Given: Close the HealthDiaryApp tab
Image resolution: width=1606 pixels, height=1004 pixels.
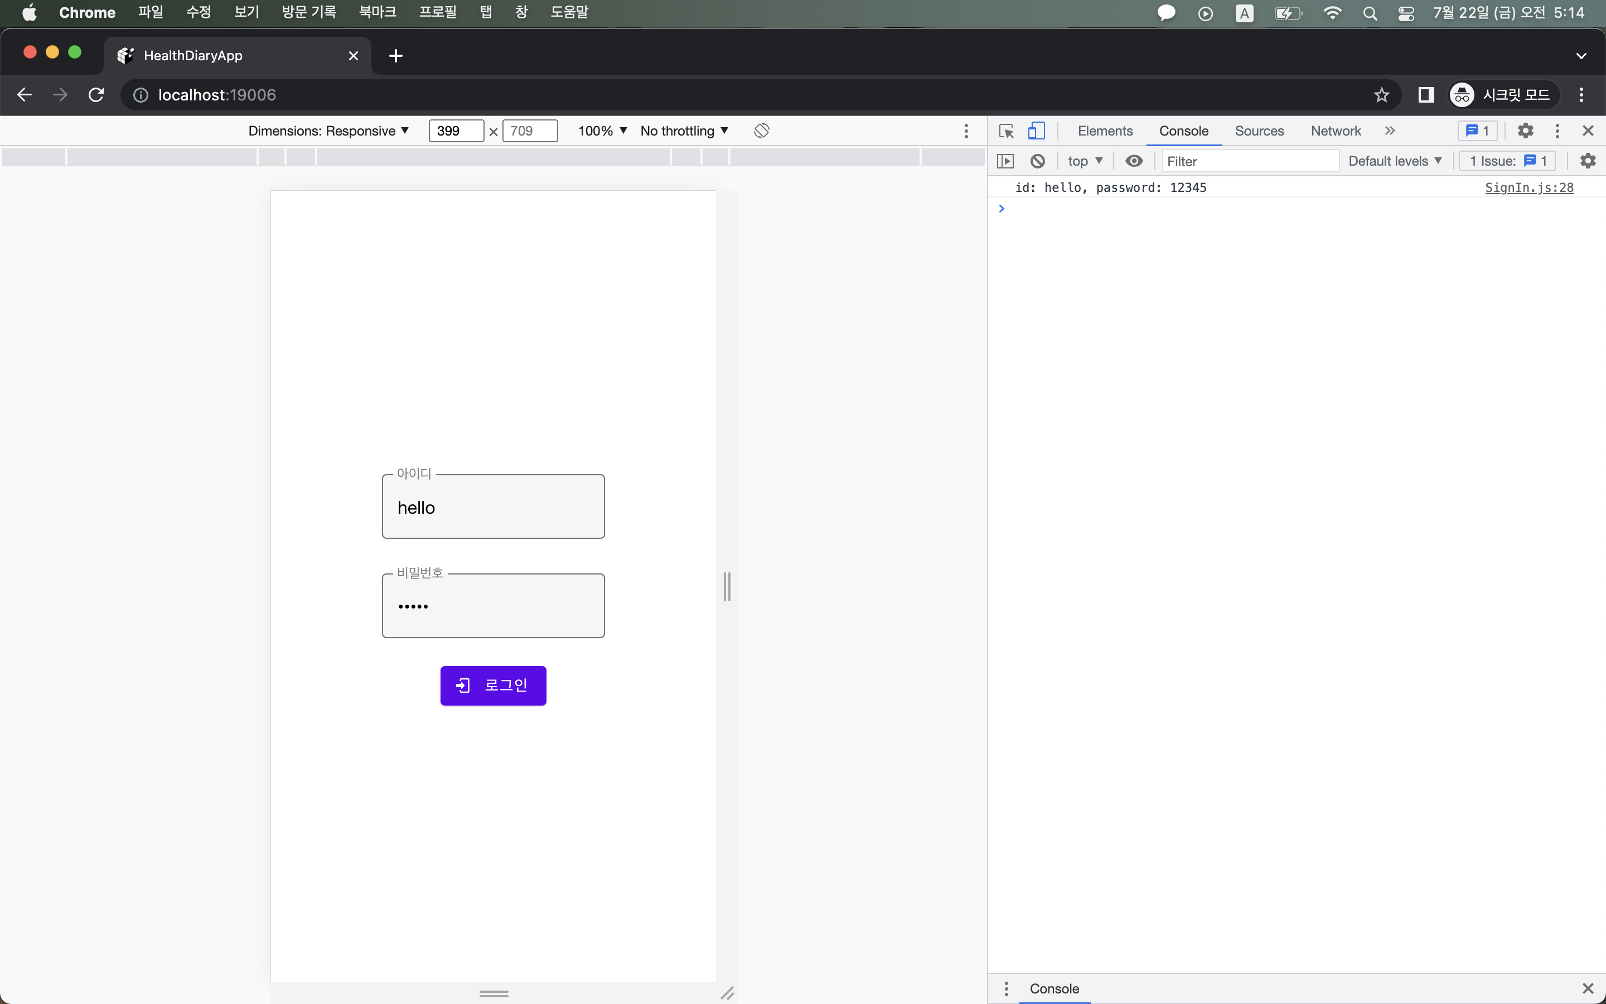Looking at the screenshot, I should (354, 56).
